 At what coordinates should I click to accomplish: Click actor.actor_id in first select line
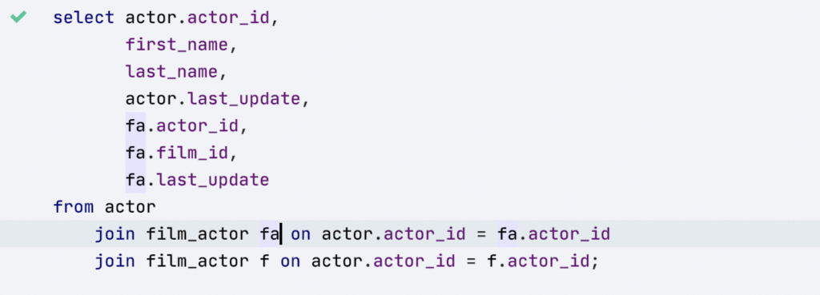[x=197, y=18]
